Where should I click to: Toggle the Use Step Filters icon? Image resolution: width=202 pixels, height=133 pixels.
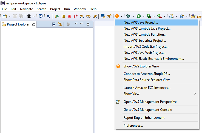[109, 16]
